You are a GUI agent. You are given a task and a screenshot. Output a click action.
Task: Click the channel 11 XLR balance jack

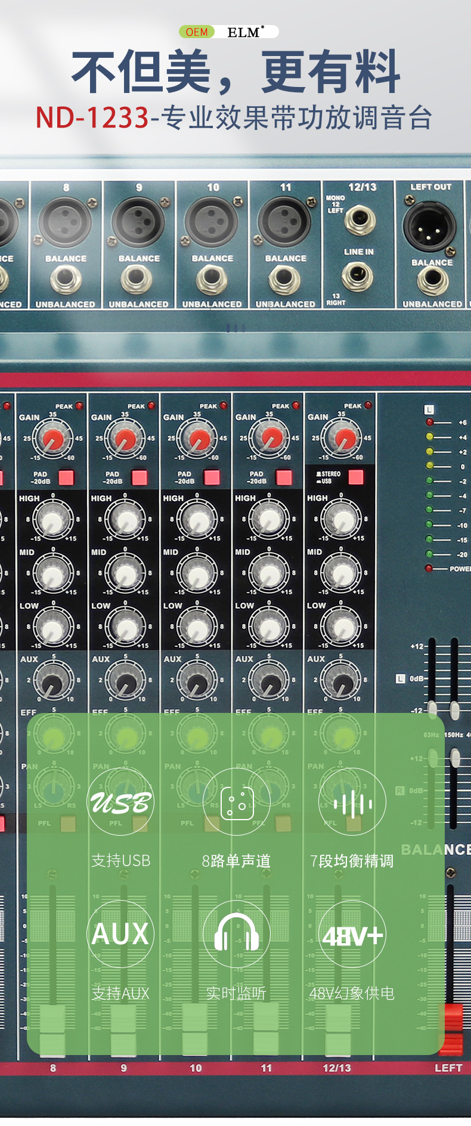(285, 221)
